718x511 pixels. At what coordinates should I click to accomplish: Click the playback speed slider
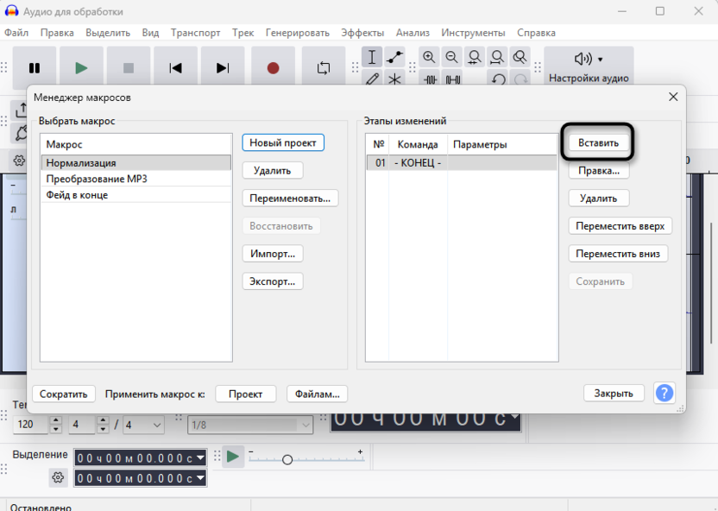(x=287, y=459)
